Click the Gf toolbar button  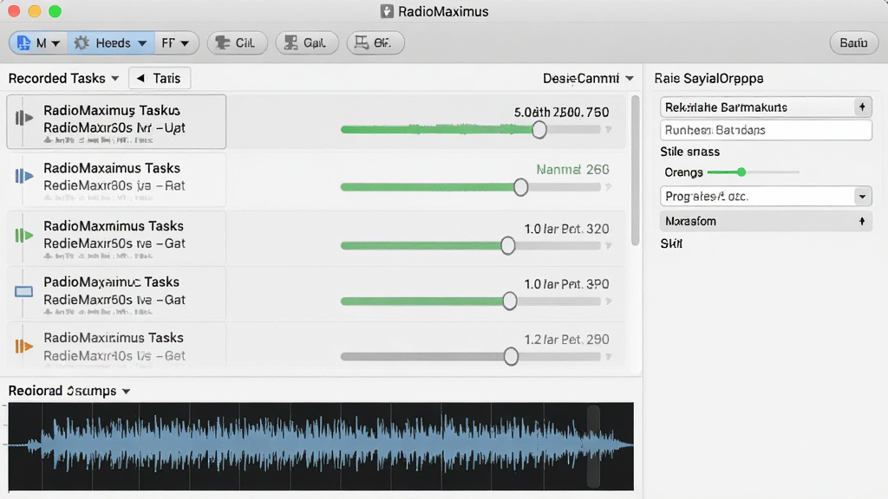[375, 43]
